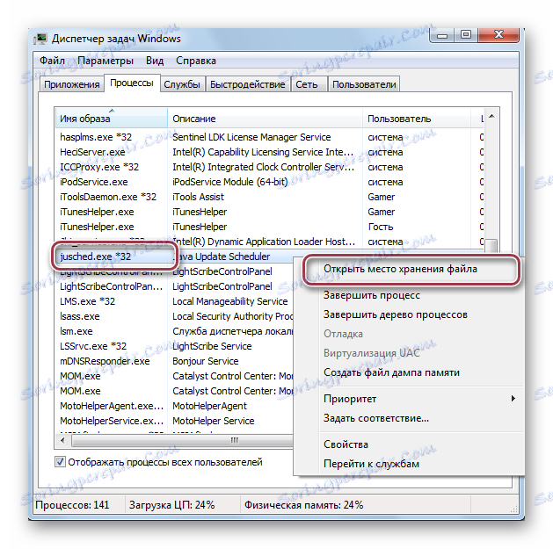The height and width of the screenshot is (549, 553).
Task: Click the horizontal scrollbar left arrow
Action: [62, 440]
